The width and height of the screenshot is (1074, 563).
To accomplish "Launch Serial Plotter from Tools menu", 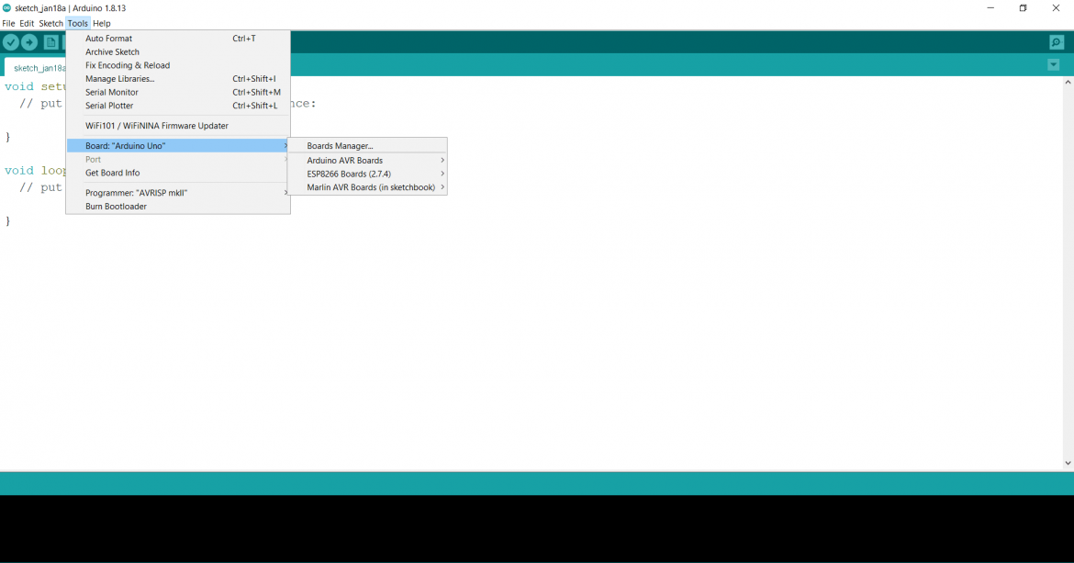I will click(x=109, y=106).
